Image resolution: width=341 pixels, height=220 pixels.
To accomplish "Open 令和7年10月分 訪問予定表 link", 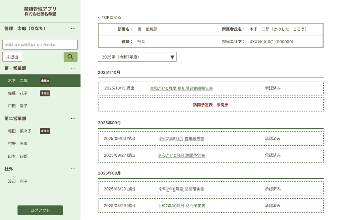I will [181, 155].
